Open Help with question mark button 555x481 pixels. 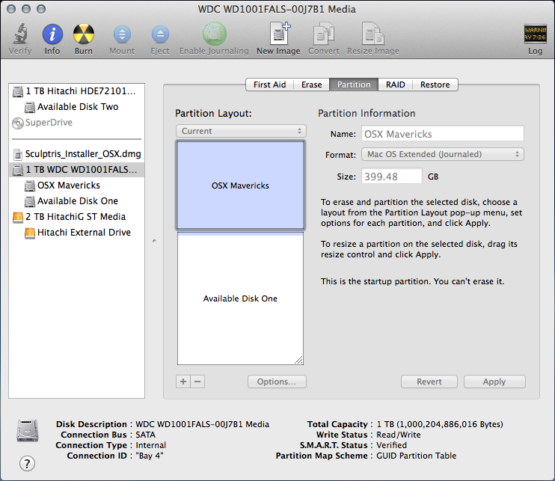pyautogui.click(x=27, y=463)
